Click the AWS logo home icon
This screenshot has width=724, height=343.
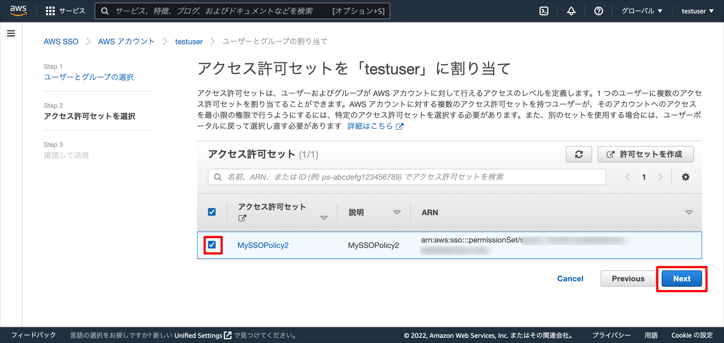coord(18,11)
